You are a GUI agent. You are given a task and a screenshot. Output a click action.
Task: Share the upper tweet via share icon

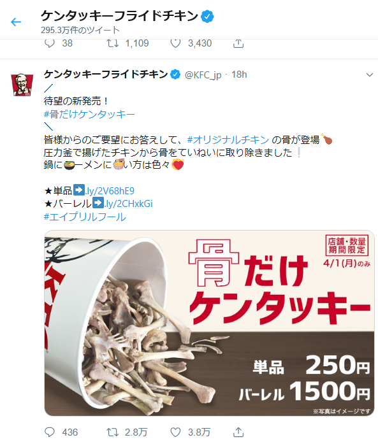[x=238, y=43]
